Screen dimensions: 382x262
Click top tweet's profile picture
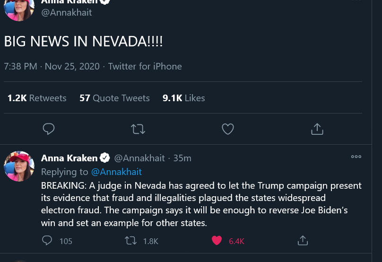pyautogui.click(x=19, y=9)
